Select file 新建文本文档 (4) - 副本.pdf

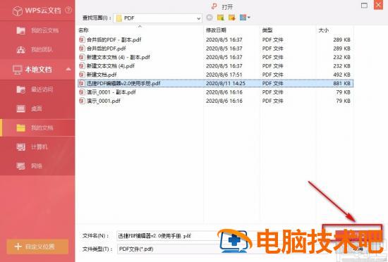(119, 57)
